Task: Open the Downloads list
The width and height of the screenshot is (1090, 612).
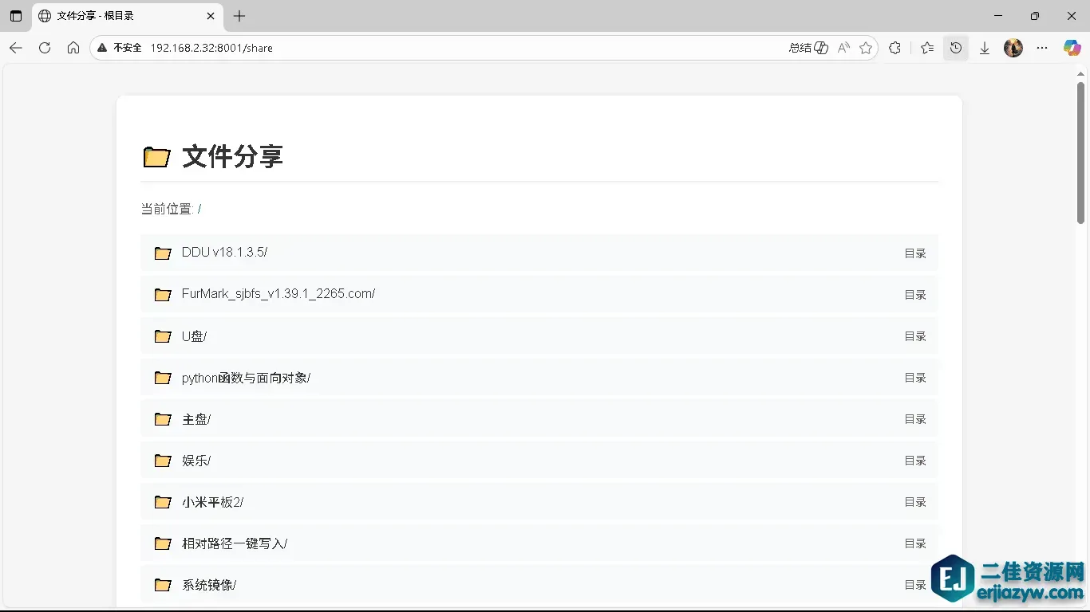Action: click(x=984, y=48)
